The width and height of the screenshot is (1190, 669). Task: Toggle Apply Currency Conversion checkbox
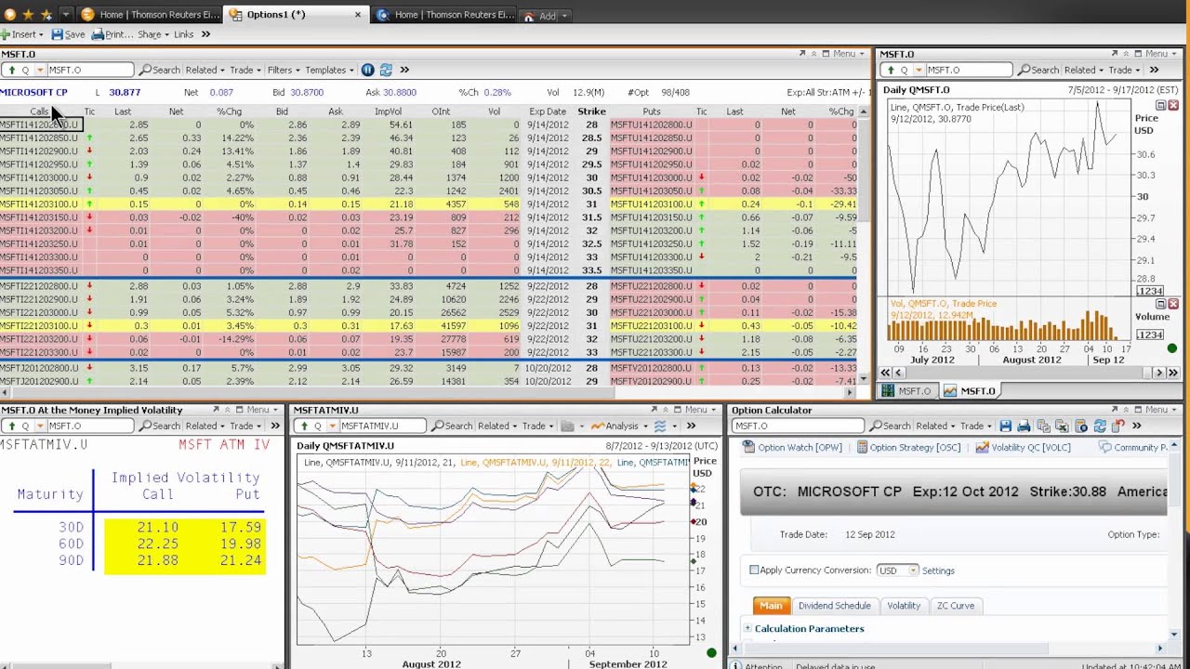pos(754,570)
